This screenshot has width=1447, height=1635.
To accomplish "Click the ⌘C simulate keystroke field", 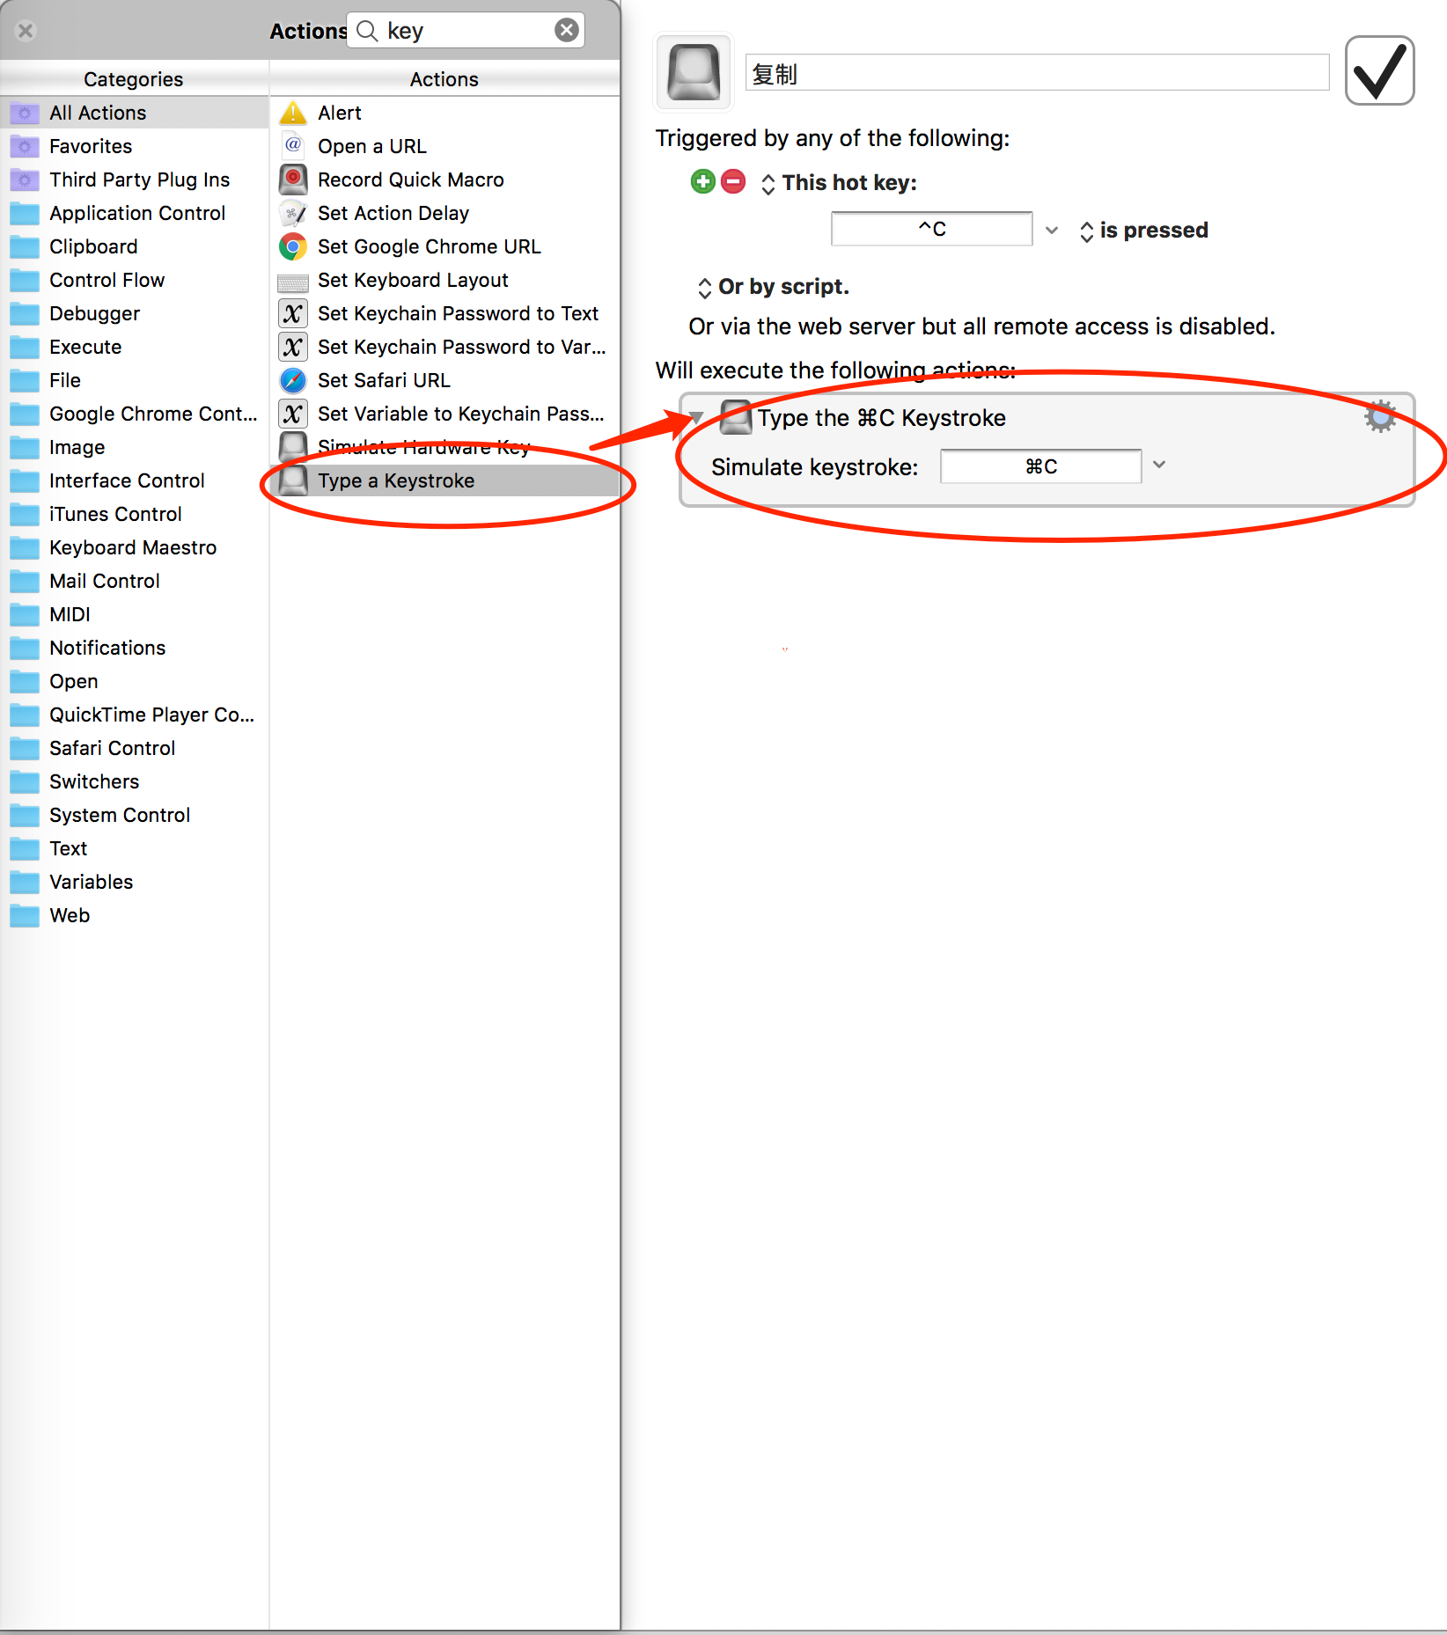I will 1041,466.
